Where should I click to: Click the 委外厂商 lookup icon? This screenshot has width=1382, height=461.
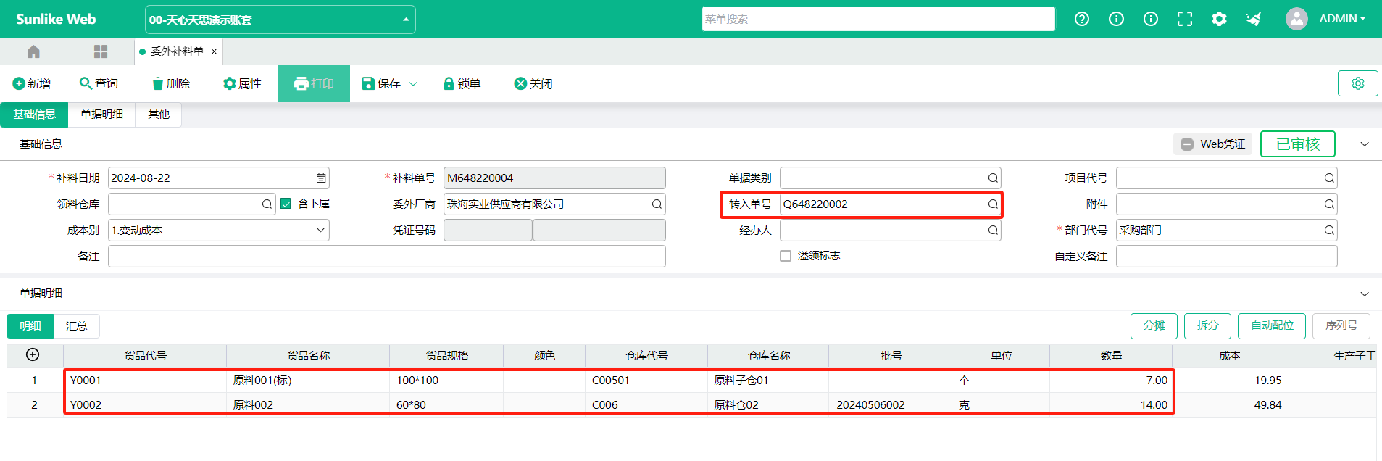657,204
